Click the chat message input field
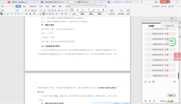This screenshot has width=181, height=104. point(160,88)
